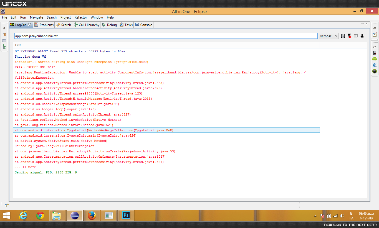Viewport: 379px width, 228px height.
Task: Open the round green-black icon on right bar
Action: click(375, 71)
